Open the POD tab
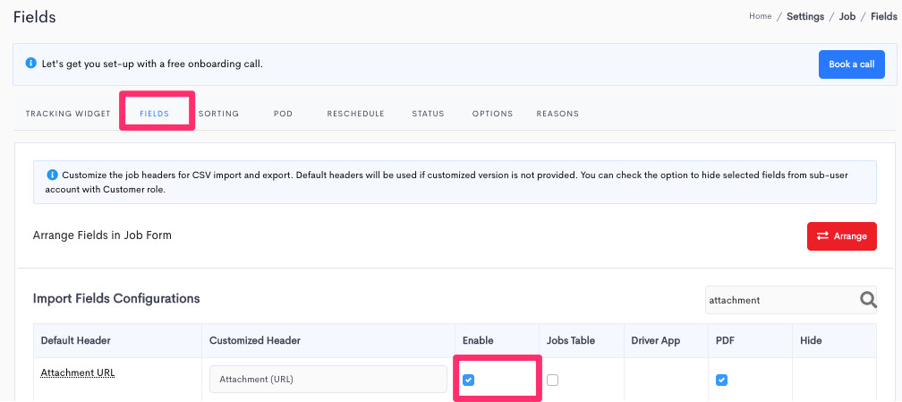Screen dimensions: 902x402 pos(283,114)
